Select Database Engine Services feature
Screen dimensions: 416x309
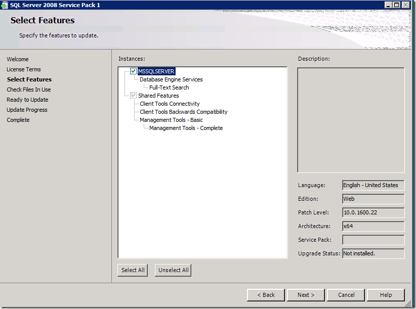pyautogui.click(x=171, y=79)
